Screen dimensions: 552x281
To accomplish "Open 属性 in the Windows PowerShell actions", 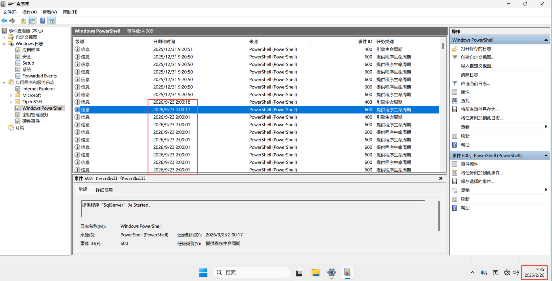I will coord(465,92).
